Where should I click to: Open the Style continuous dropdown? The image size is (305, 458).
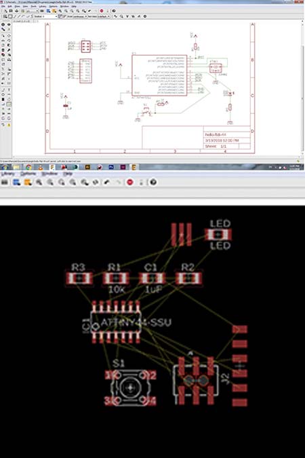pos(76,16)
